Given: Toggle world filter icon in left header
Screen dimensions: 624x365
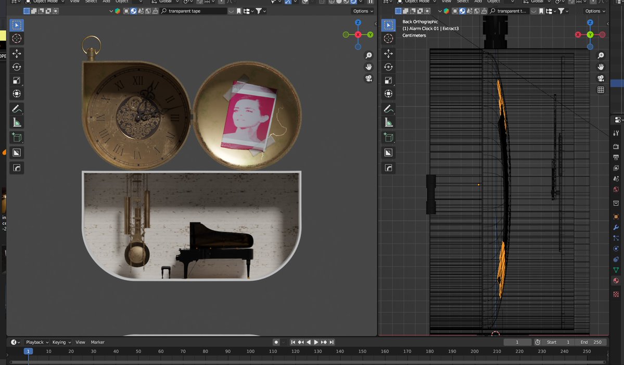Looking at the screenshot, I should 148,11.
